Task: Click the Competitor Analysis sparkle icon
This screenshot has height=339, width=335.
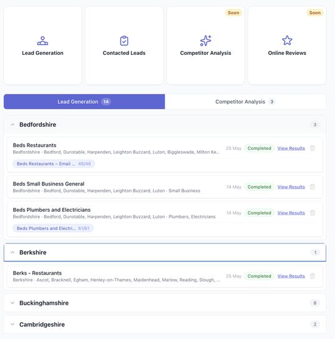Action: point(205,41)
